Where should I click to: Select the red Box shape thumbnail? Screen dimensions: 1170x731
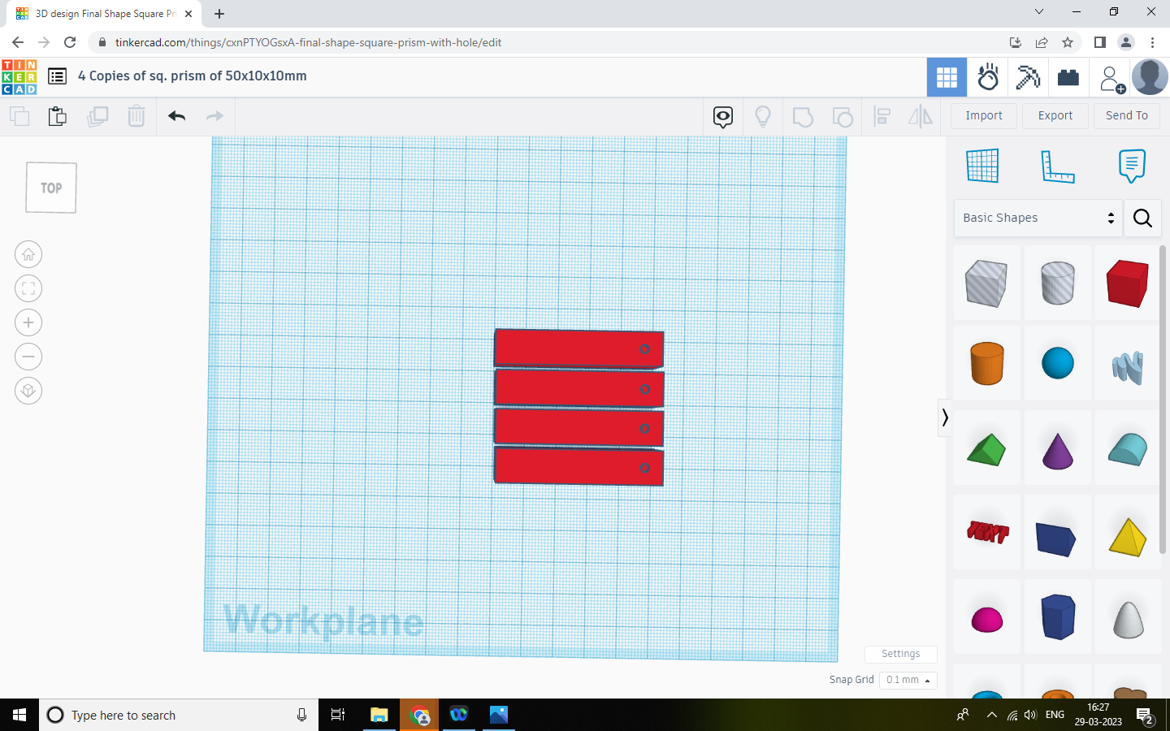[1127, 283]
